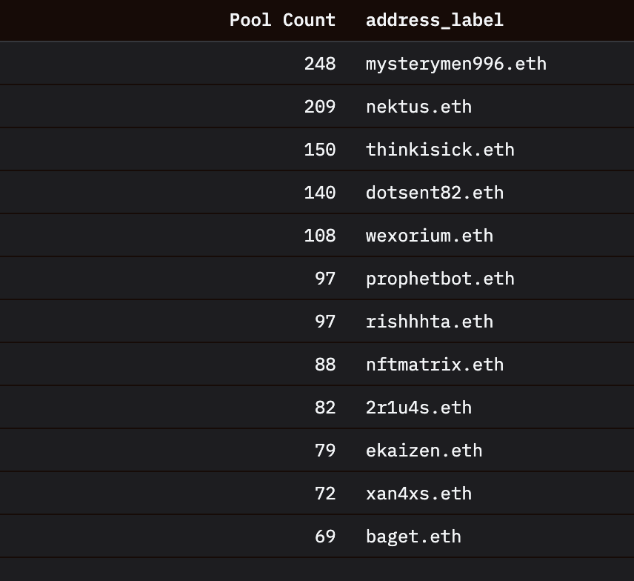
Task: Click the address_label column header
Action: pyautogui.click(x=434, y=20)
